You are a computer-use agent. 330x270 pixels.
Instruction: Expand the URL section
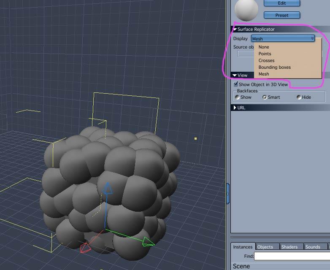235,108
